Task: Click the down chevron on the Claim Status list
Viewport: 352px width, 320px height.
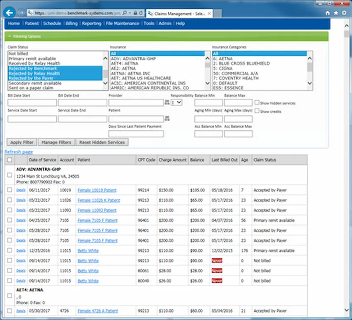Action: 105,84
